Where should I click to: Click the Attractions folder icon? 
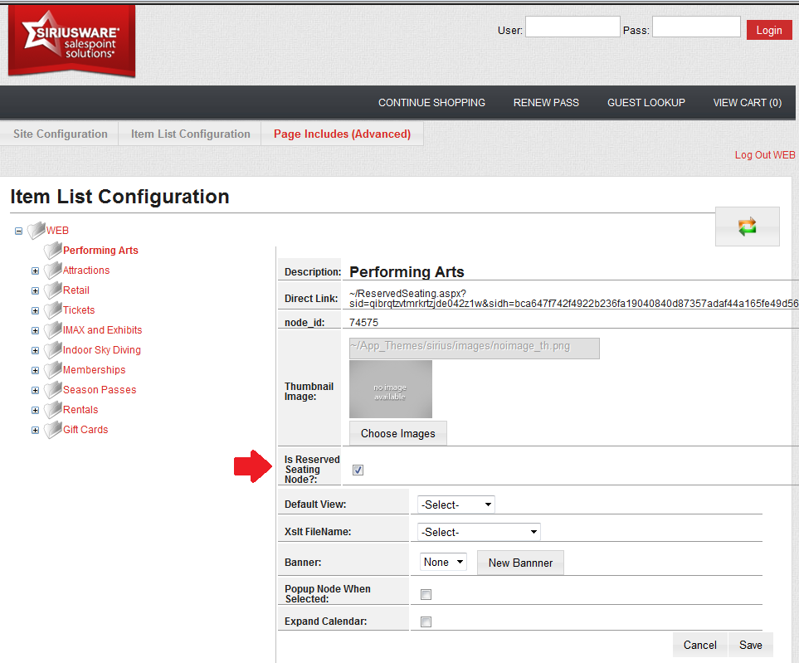click(53, 271)
